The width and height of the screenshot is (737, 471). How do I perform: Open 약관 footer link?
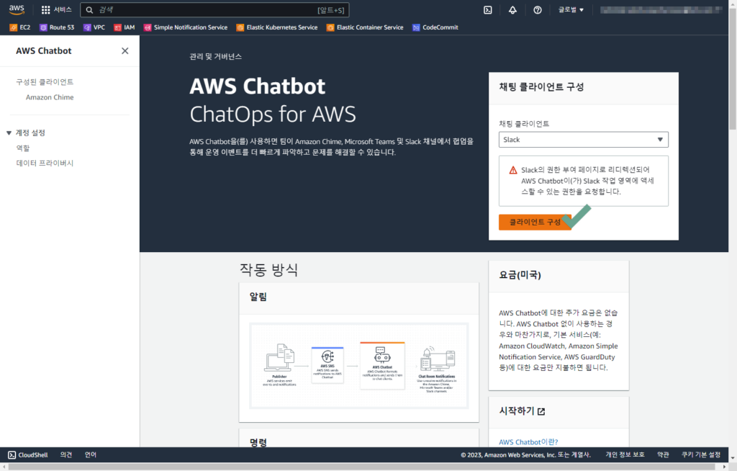[x=663, y=455]
